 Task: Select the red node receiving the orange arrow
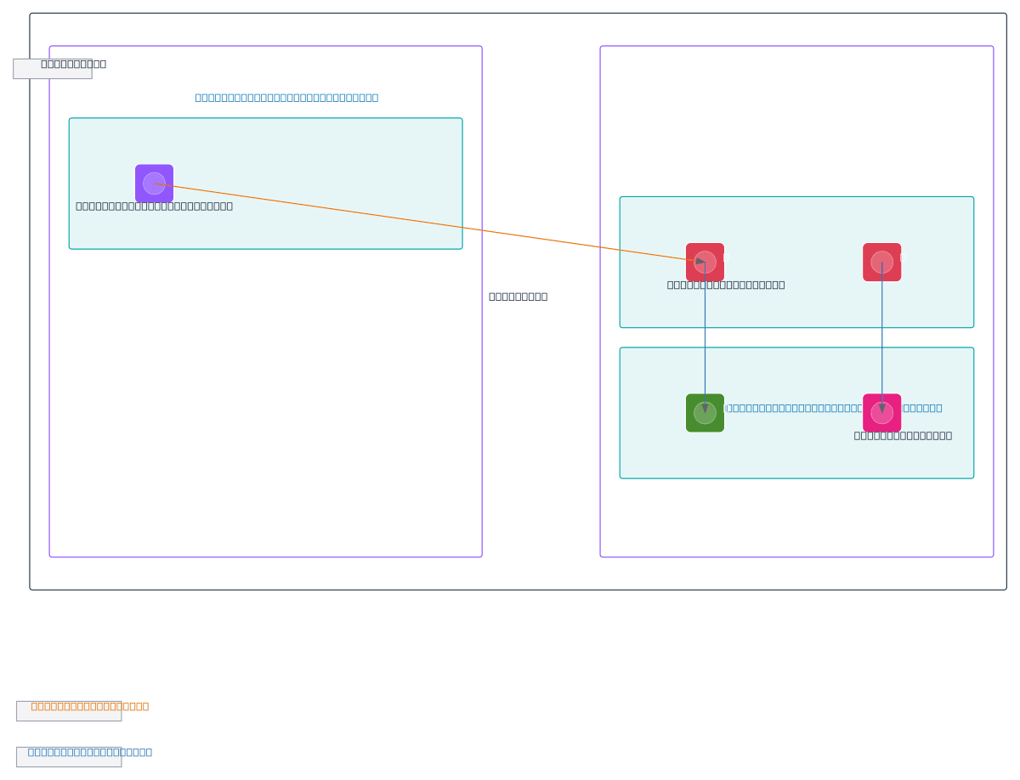point(705,262)
